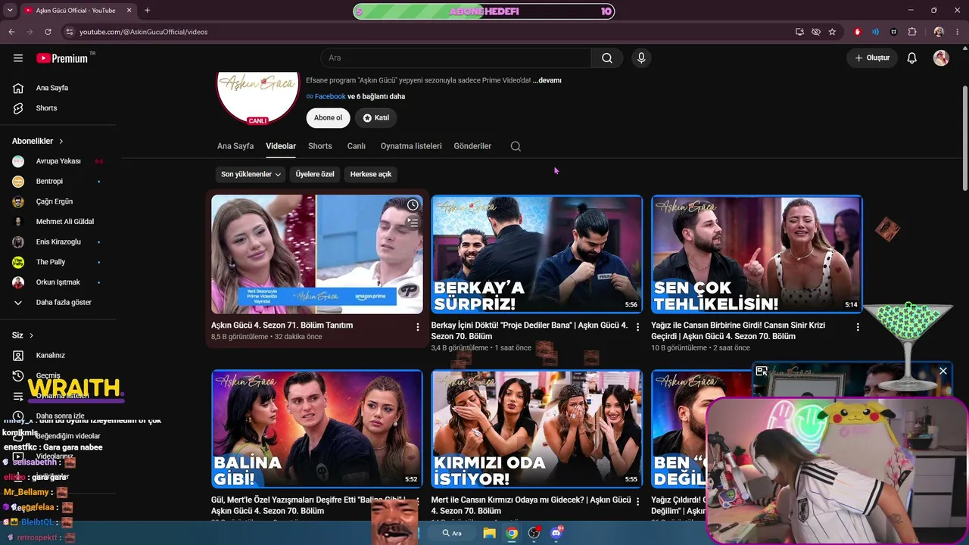The height and width of the screenshot is (545, 969).
Task: Add Bölüm Tanıtım video to queue
Action: point(413,223)
